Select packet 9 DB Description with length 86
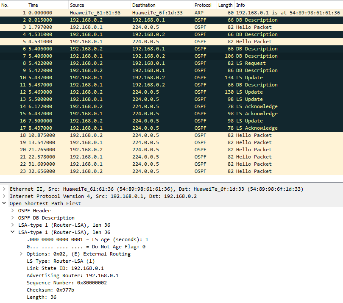343x303 pixels. 171,70
